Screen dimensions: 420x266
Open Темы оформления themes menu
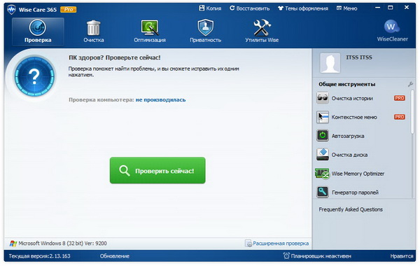coord(303,8)
